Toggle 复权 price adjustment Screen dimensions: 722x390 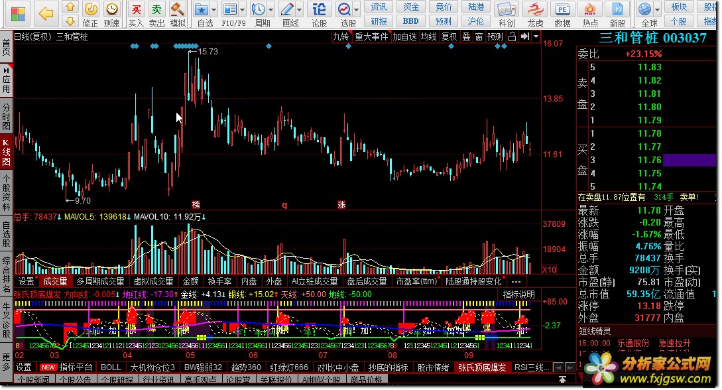tap(449, 36)
